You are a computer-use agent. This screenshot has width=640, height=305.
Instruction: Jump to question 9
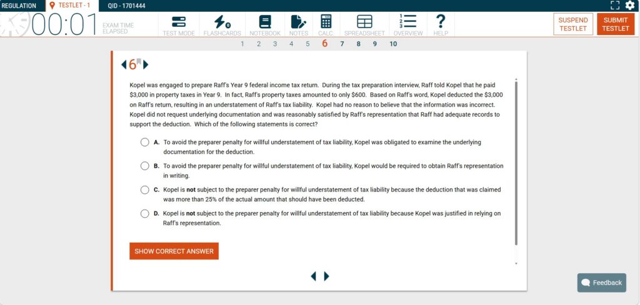click(375, 44)
